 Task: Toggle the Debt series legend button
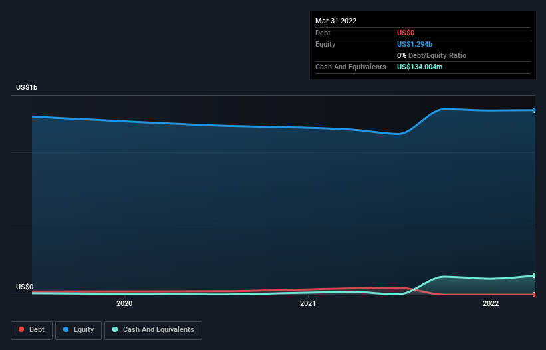(31, 330)
